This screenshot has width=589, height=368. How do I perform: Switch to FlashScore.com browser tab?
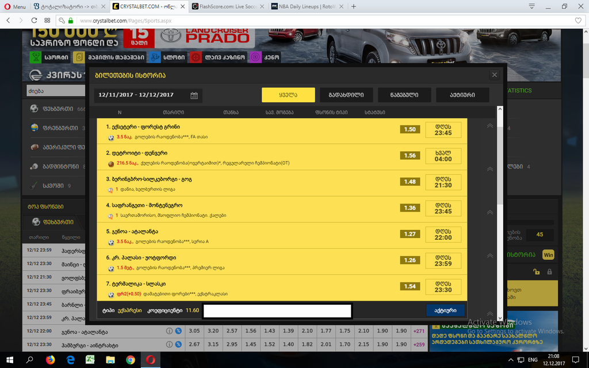click(228, 6)
